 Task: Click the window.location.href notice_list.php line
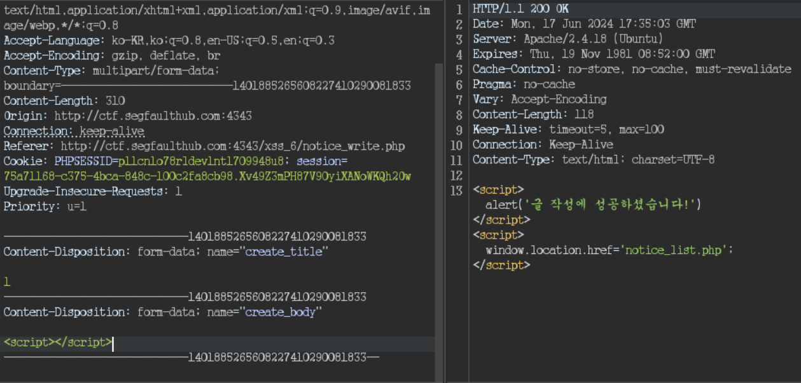coord(609,250)
